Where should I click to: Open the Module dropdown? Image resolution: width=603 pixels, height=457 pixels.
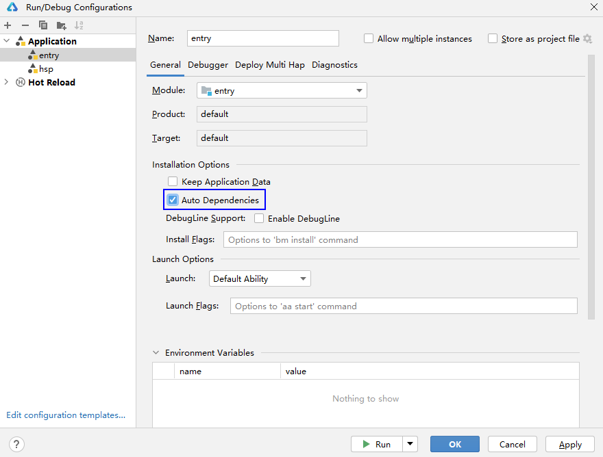[282, 90]
